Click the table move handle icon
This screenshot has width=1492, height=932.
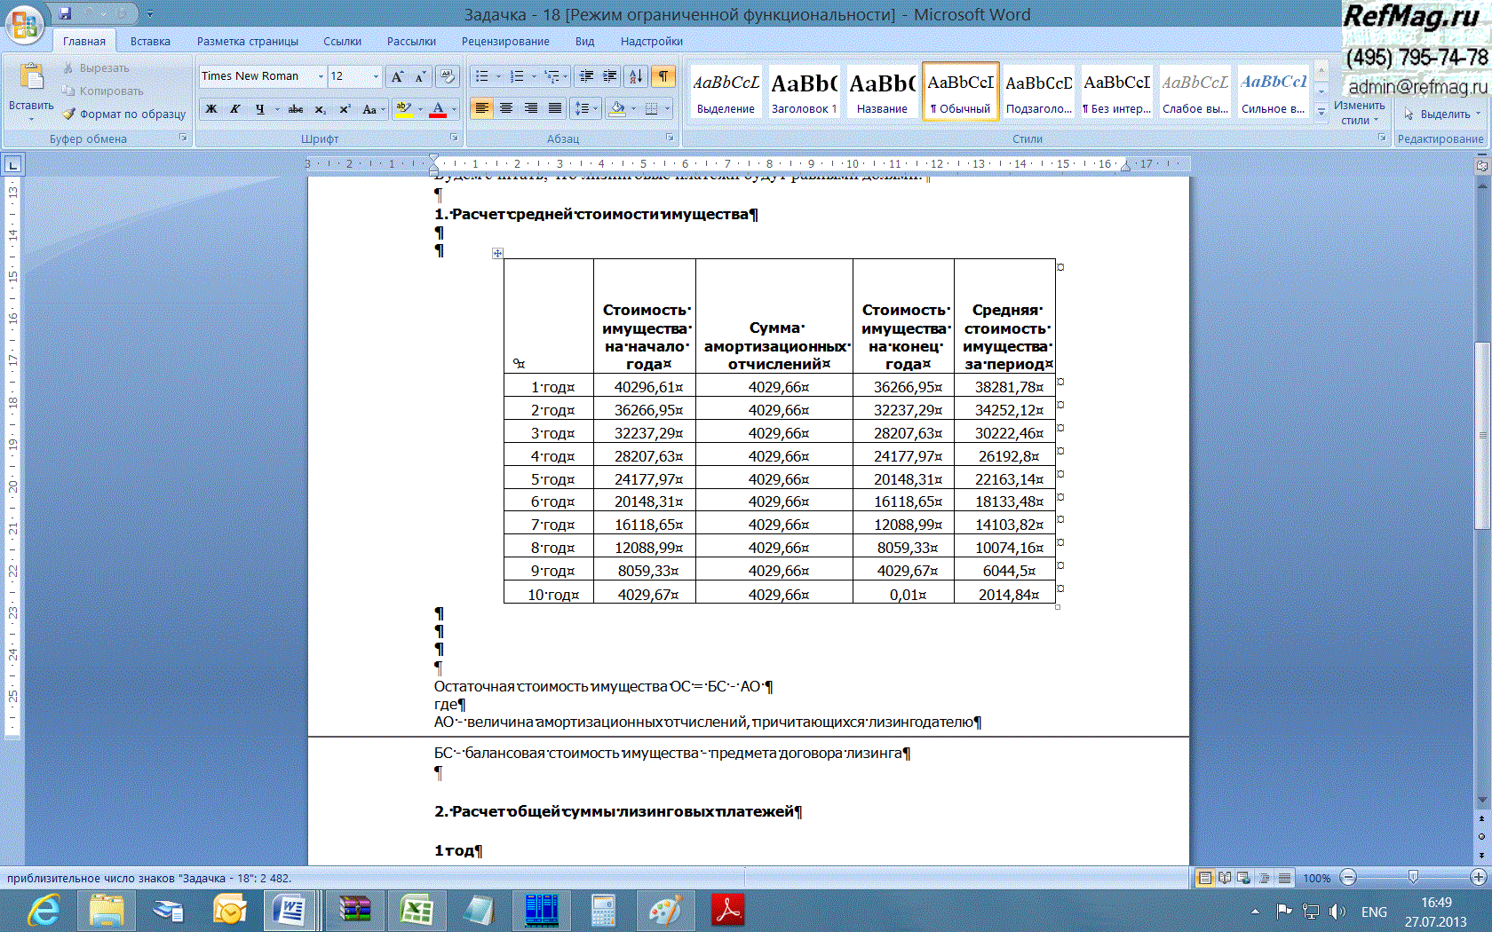(x=497, y=253)
